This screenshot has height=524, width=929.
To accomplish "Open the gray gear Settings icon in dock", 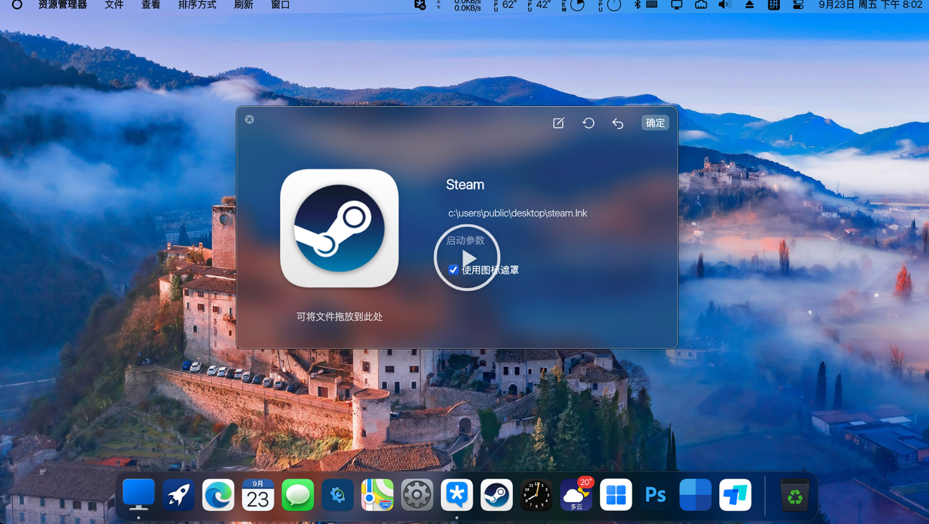I will pos(417,495).
